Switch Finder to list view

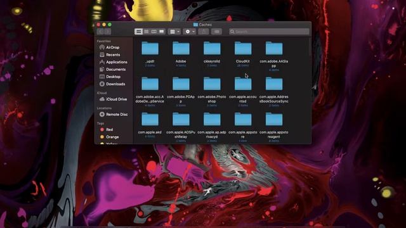point(147,32)
